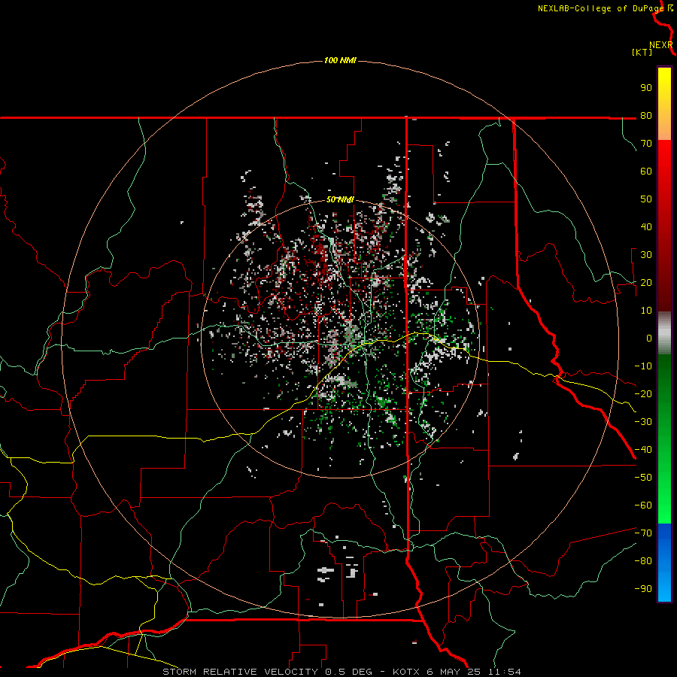Select the "90" value on the velocity scale
The width and height of the screenshot is (677, 677).
pyautogui.click(x=646, y=88)
